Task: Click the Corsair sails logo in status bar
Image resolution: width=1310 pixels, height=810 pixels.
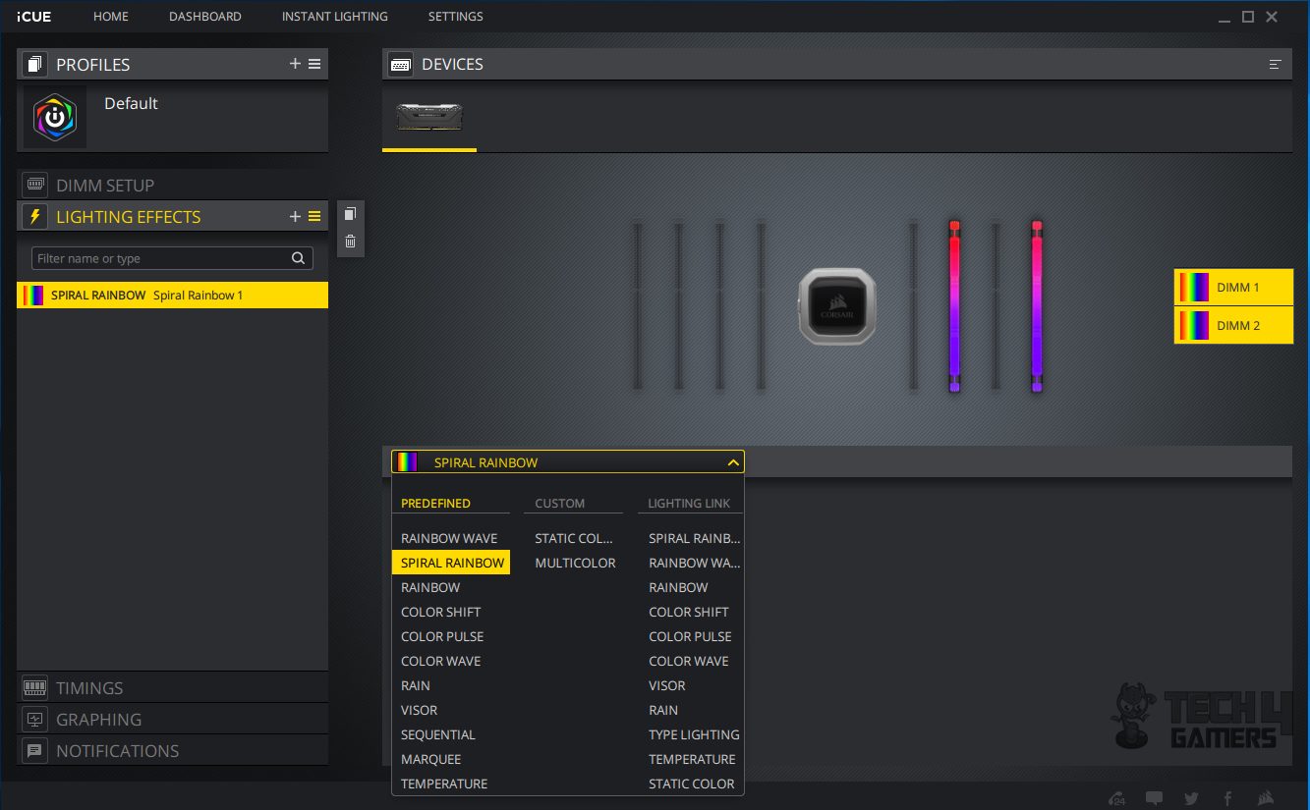Action: (1266, 798)
